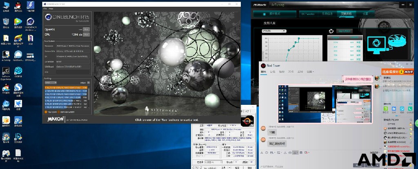Open Tencent Video desktop shortcut

point(18,23)
